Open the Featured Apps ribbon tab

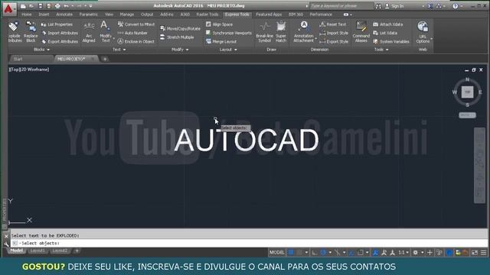tap(269, 15)
